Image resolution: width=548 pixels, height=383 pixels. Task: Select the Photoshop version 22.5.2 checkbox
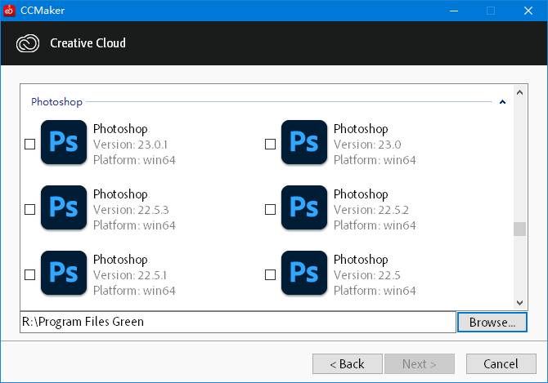pos(270,209)
